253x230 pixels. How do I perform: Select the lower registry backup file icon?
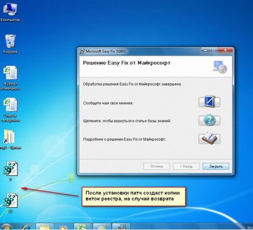pyautogui.click(x=10, y=203)
